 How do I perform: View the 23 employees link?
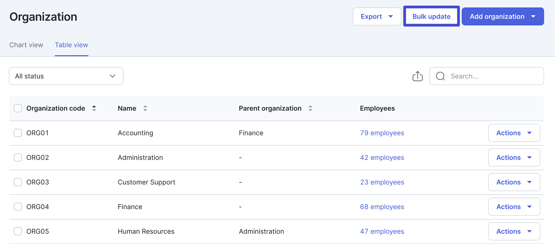click(382, 182)
